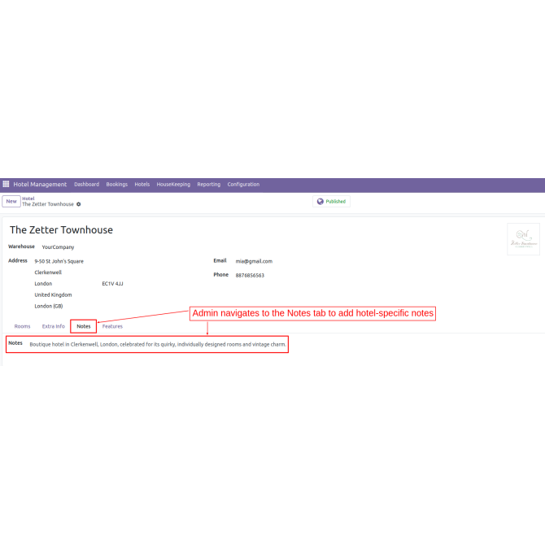Open the Reporting menu
Image resolution: width=545 pixels, height=545 pixels.
tap(209, 184)
